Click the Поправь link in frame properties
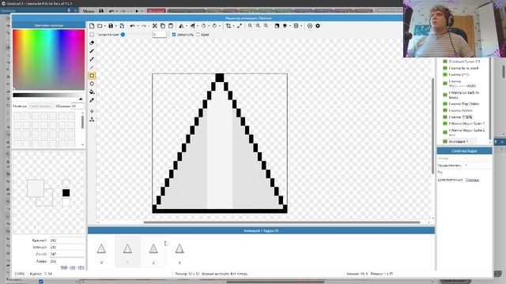Viewport: 506px width, 284px height. tap(472, 180)
